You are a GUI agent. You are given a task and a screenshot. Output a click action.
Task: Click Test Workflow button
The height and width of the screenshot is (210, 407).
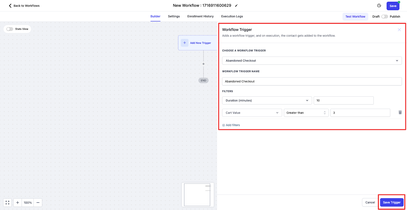point(355,17)
